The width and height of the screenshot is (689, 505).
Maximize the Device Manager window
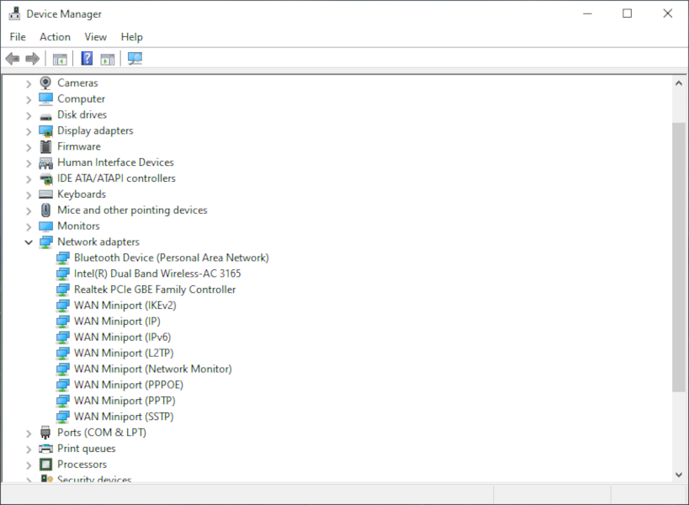click(627, 13)
